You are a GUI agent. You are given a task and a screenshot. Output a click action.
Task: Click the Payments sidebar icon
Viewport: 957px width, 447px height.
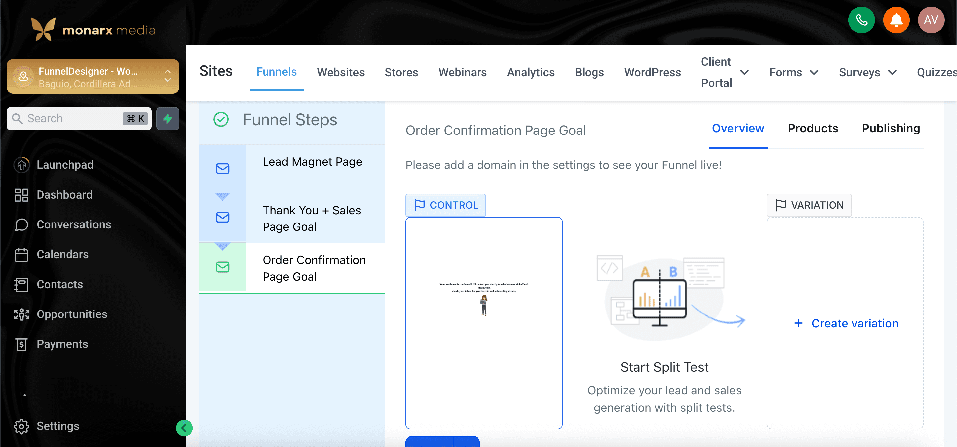[x=21, y=344]
